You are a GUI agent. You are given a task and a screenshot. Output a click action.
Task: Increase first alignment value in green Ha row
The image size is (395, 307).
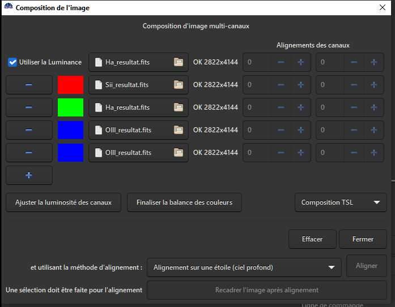(x=301, y=107)
